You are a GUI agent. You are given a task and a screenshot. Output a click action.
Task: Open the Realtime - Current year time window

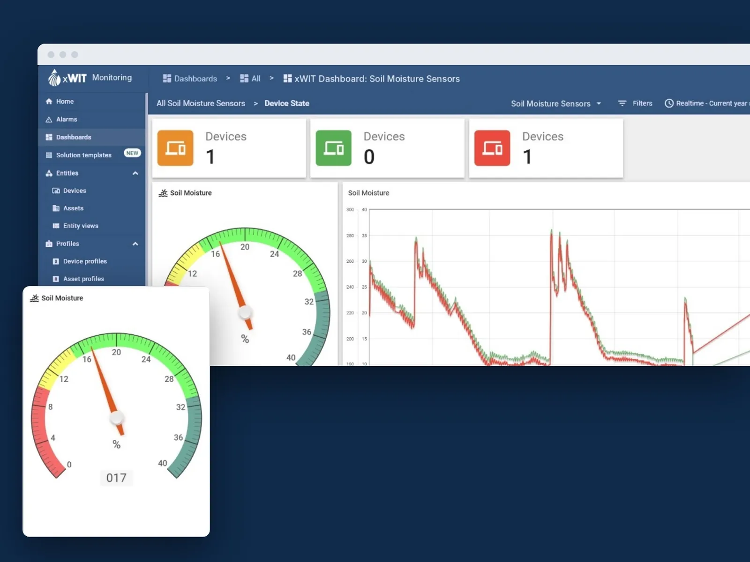tap(707, 103)
